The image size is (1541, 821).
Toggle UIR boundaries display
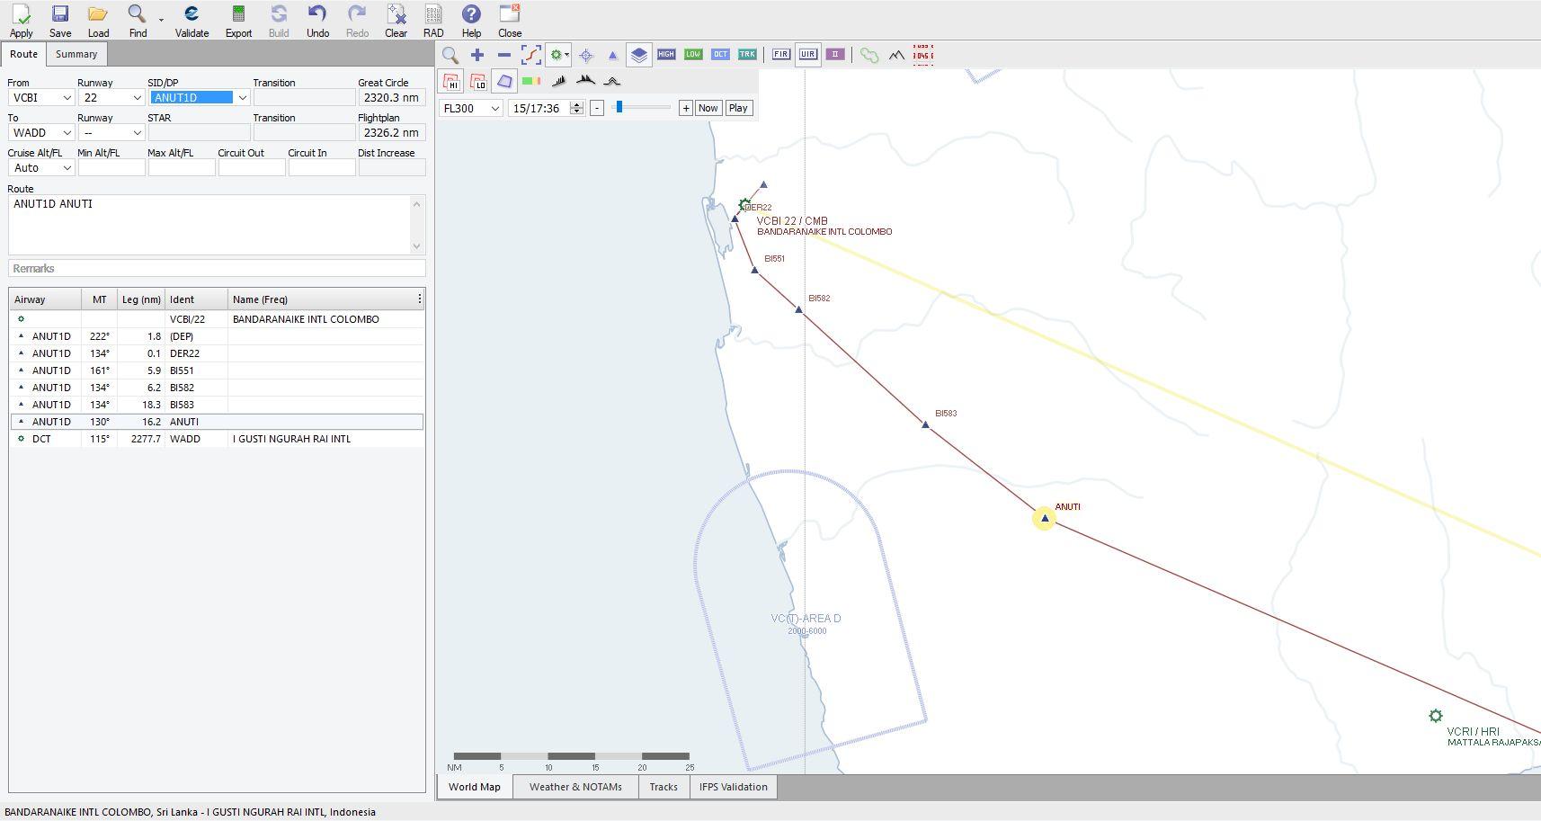click(x=808, y=55)
